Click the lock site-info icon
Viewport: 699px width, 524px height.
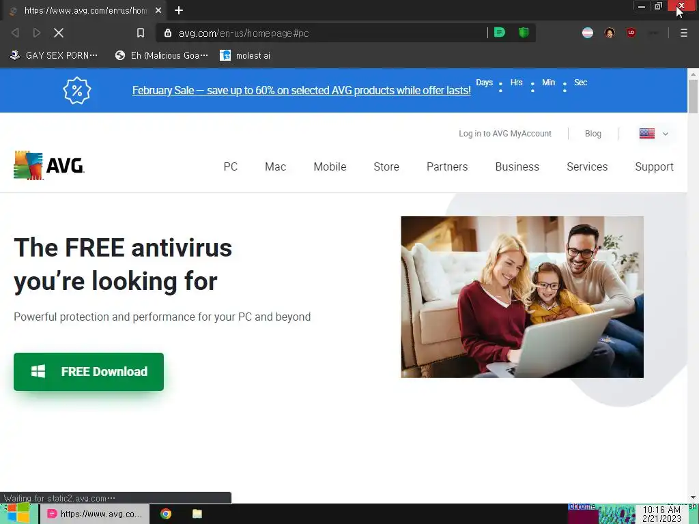[168, 33]
